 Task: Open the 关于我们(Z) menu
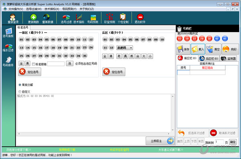[87, 9]
